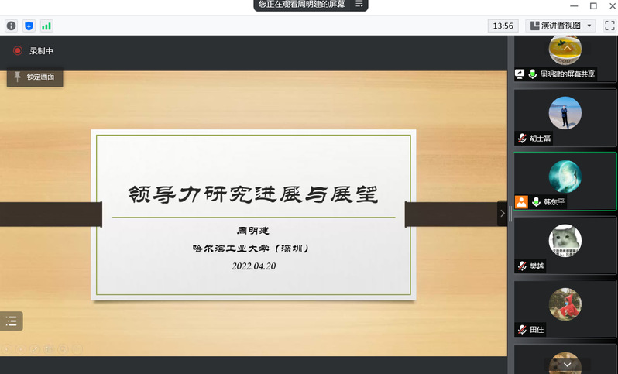Click the 13:56 meeting timer
Image resolution: width=618 pixels, height=374 pixels.
[x=503, y=26]
